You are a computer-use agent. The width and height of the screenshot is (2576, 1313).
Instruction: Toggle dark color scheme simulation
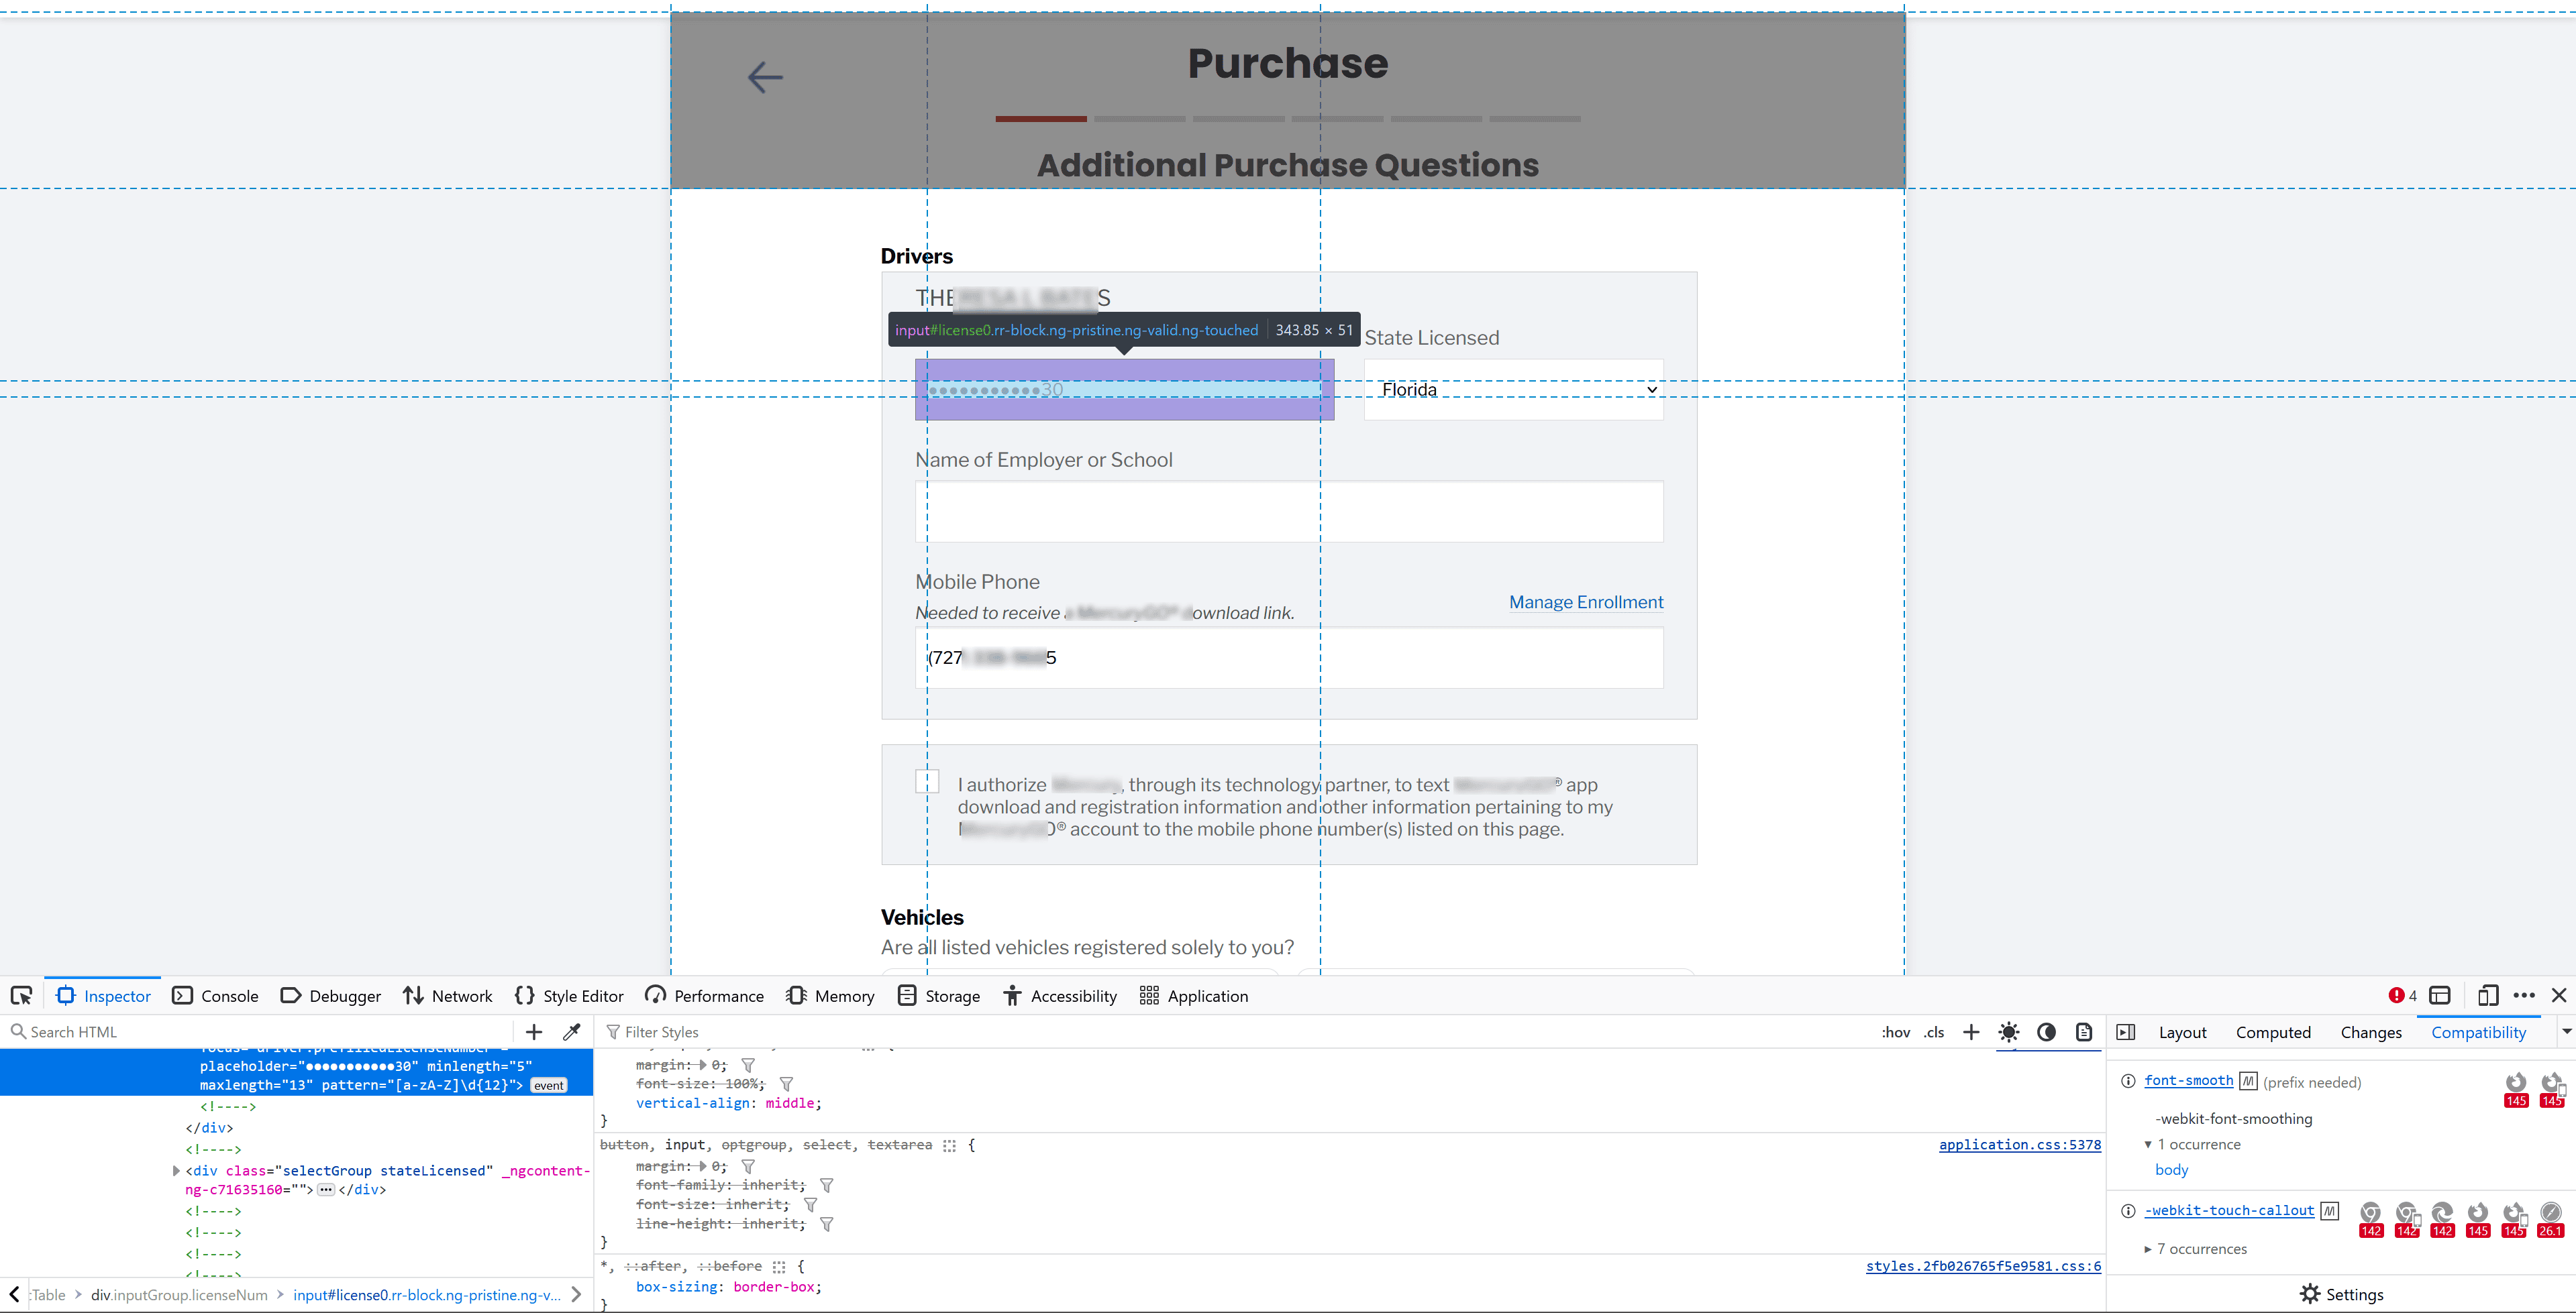pyautogui.click(x=2046, y=1032)
